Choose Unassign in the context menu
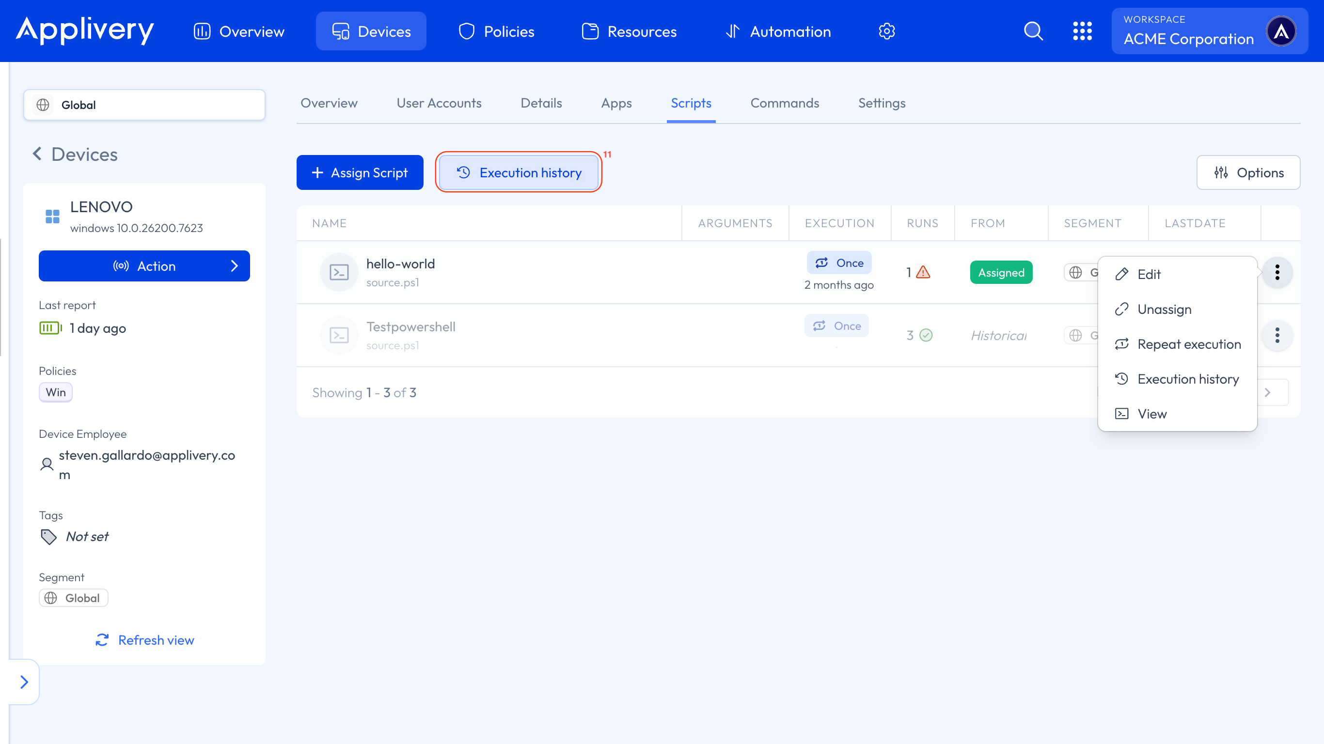The height and width of the screenshot is (744, 1324). click(1164, 310)
